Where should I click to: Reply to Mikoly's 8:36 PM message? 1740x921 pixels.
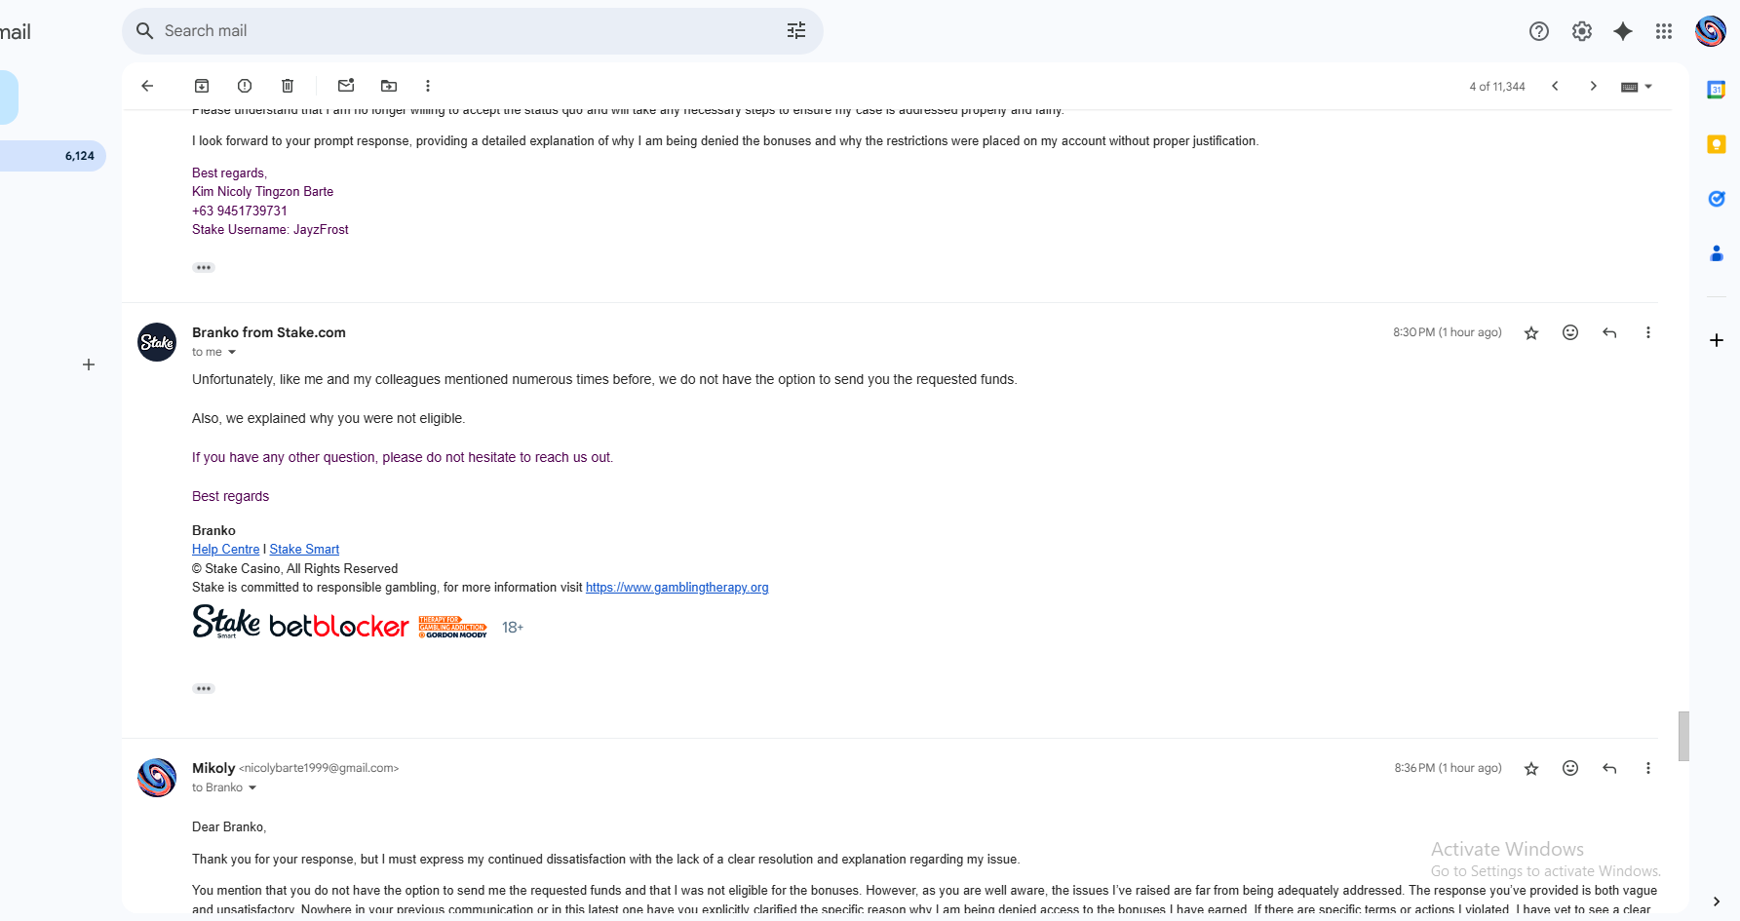coord(1609,768)
